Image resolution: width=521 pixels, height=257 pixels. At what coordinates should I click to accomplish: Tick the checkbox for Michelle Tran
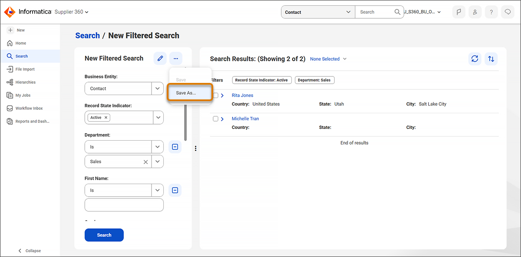[x=215, y=119]
